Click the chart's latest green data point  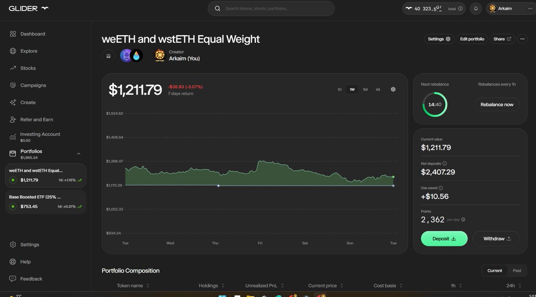393,177
